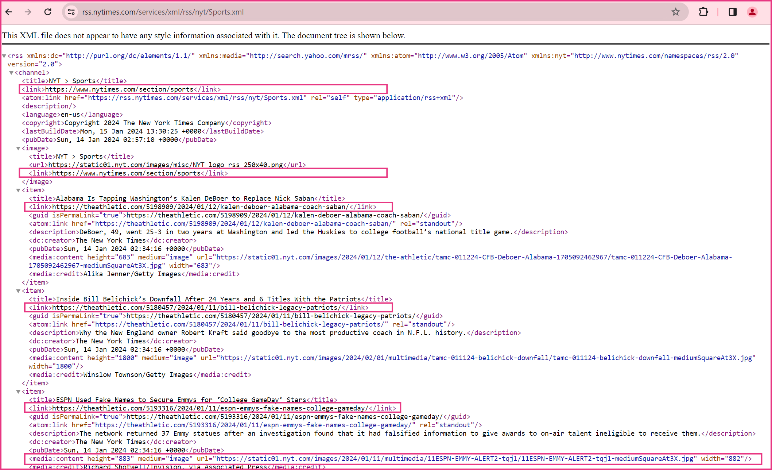Image resolution: width=772 pixels, height=470 pixels.
Task: Select the atom:link rel="self" line
Action: tap(243, 98)
